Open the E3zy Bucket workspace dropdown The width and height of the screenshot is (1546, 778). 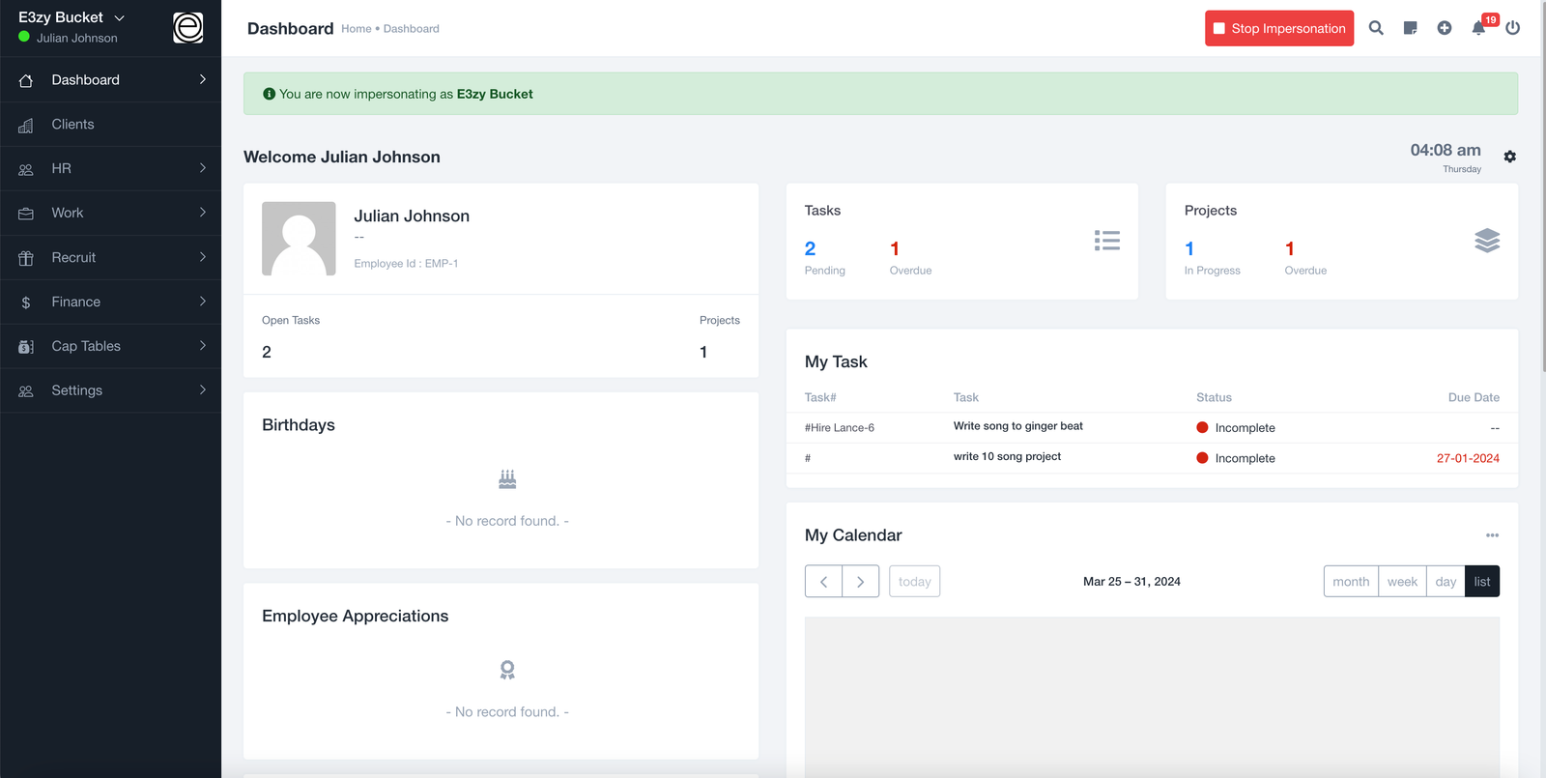point(72,17)
